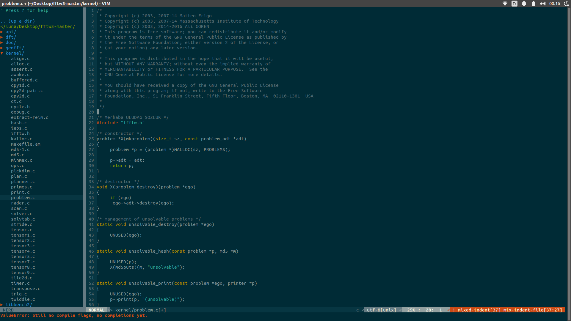Select problem.c in the file tree
Screen dimensions: 571x321
click(x=23, y=198)
